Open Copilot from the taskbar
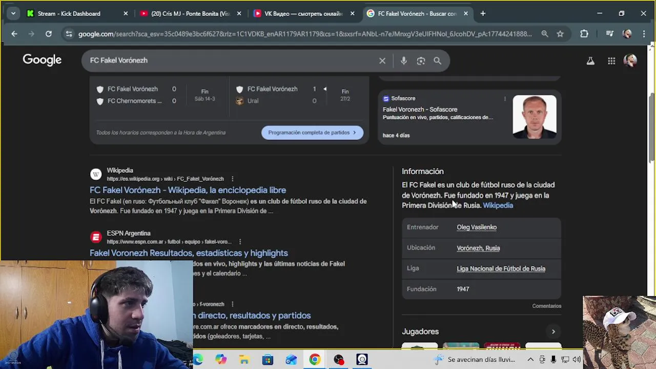Image resolution: width=656 pixels, height=369 pixels. coord(221,360)
